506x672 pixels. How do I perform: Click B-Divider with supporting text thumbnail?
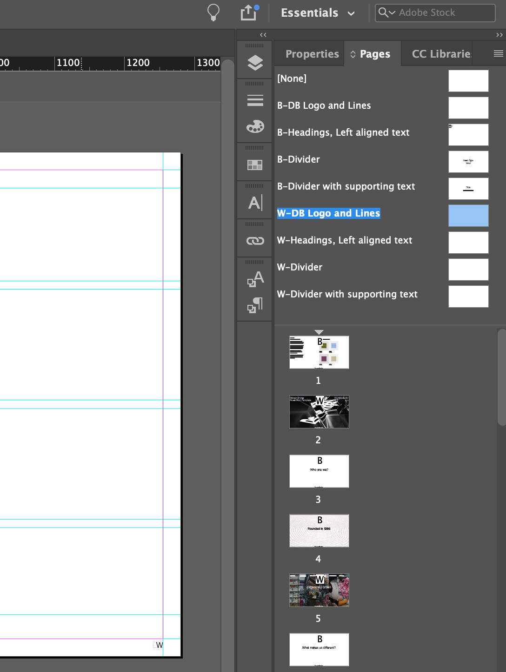[x=468, y=189]
